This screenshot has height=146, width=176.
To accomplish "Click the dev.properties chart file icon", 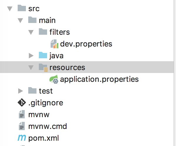I will (54, 44).
